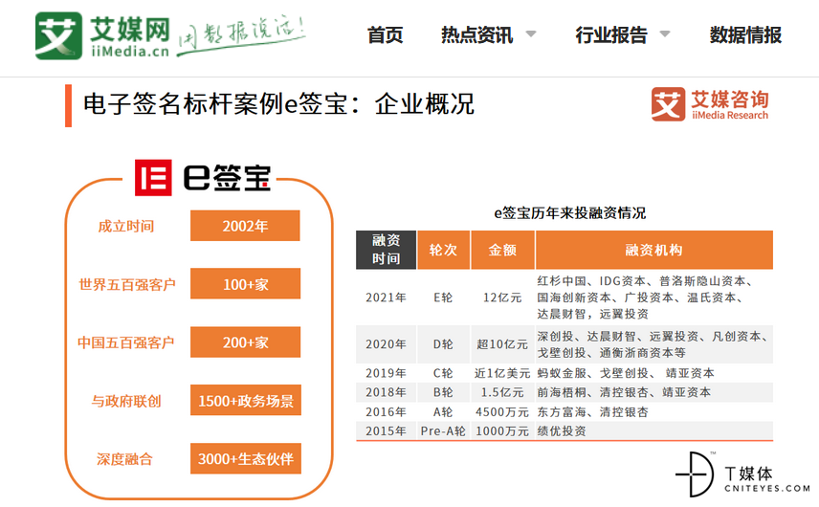Click the 2002年 orange box
Viewport: 819px width, 507px height.
click(245, 226)
